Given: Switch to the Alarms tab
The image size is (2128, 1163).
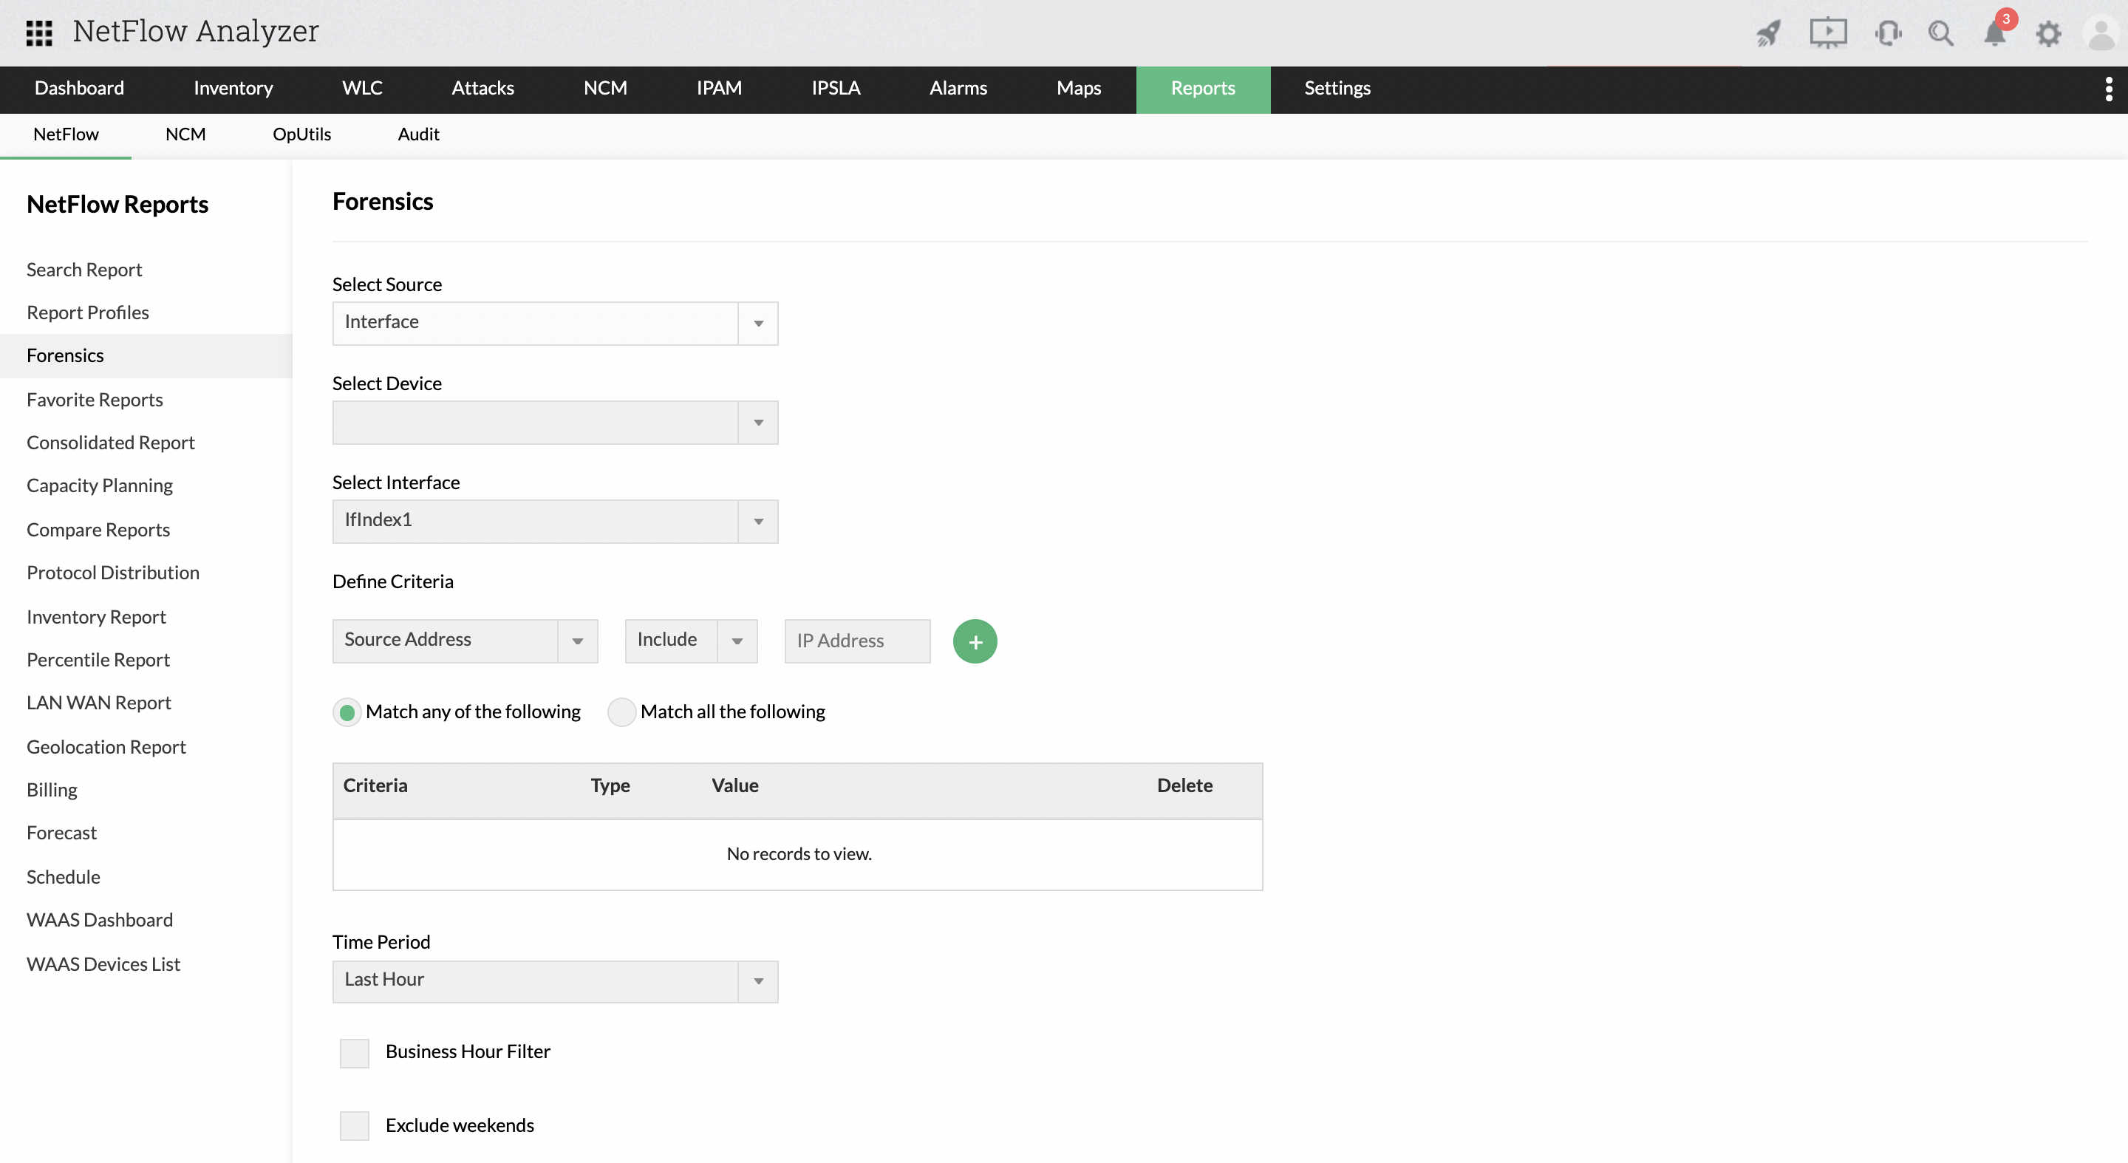Looking at the screenshot, I should (x=958, y=89).
